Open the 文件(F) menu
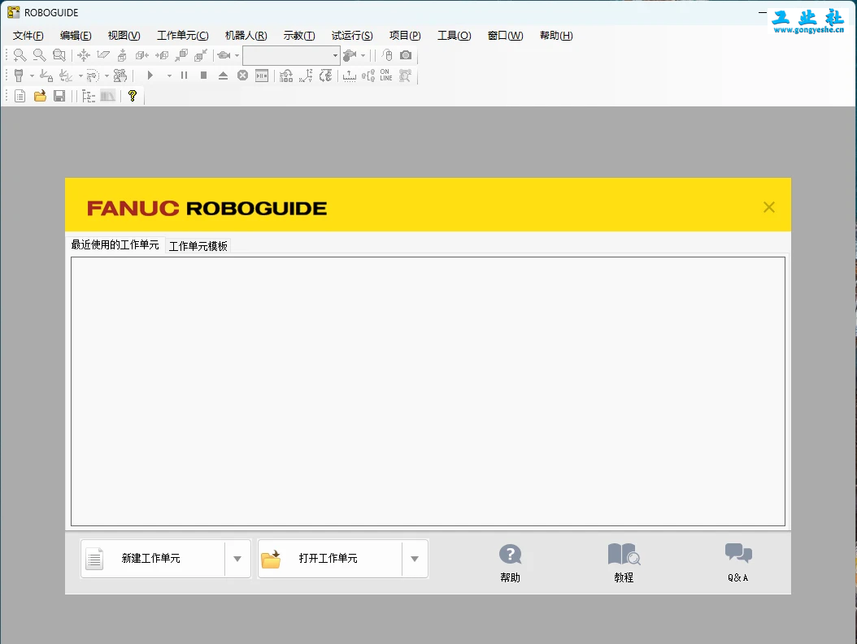The image size is (857, 644). 28,36
